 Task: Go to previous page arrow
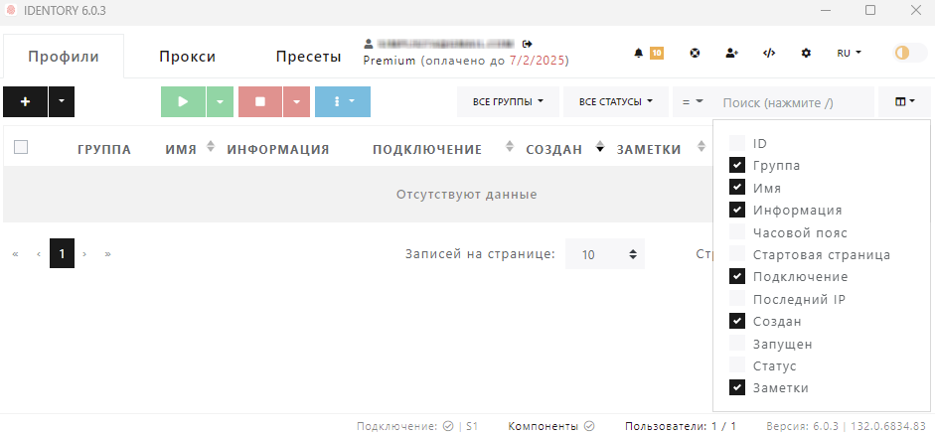coord(39,254)
